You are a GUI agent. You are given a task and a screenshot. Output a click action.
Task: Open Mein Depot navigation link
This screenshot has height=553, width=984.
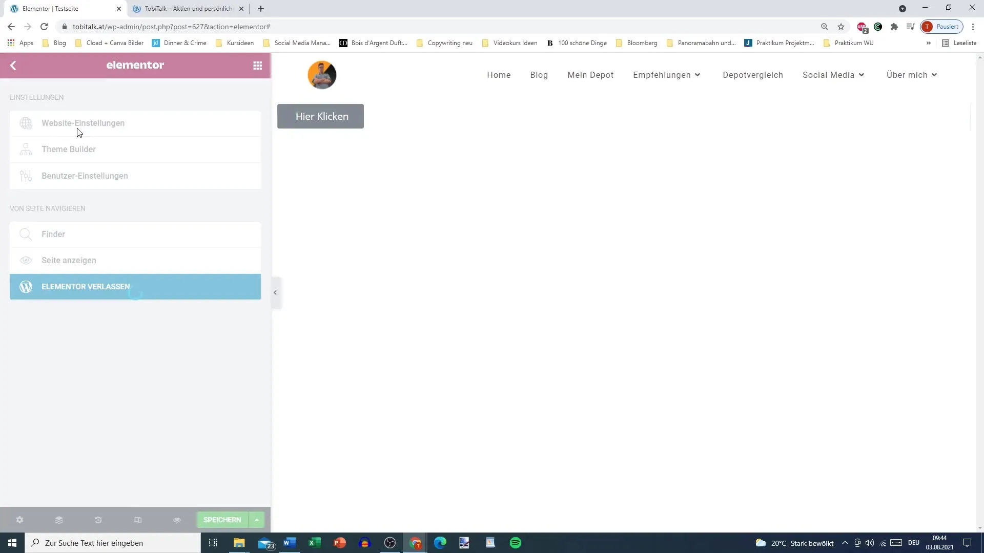pyautogui.click(x=590, y=75)
